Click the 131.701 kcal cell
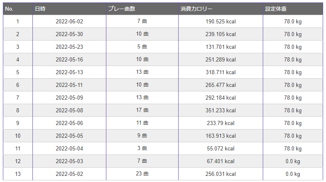Viewport: 326px width, 182px height. (220, 47)
